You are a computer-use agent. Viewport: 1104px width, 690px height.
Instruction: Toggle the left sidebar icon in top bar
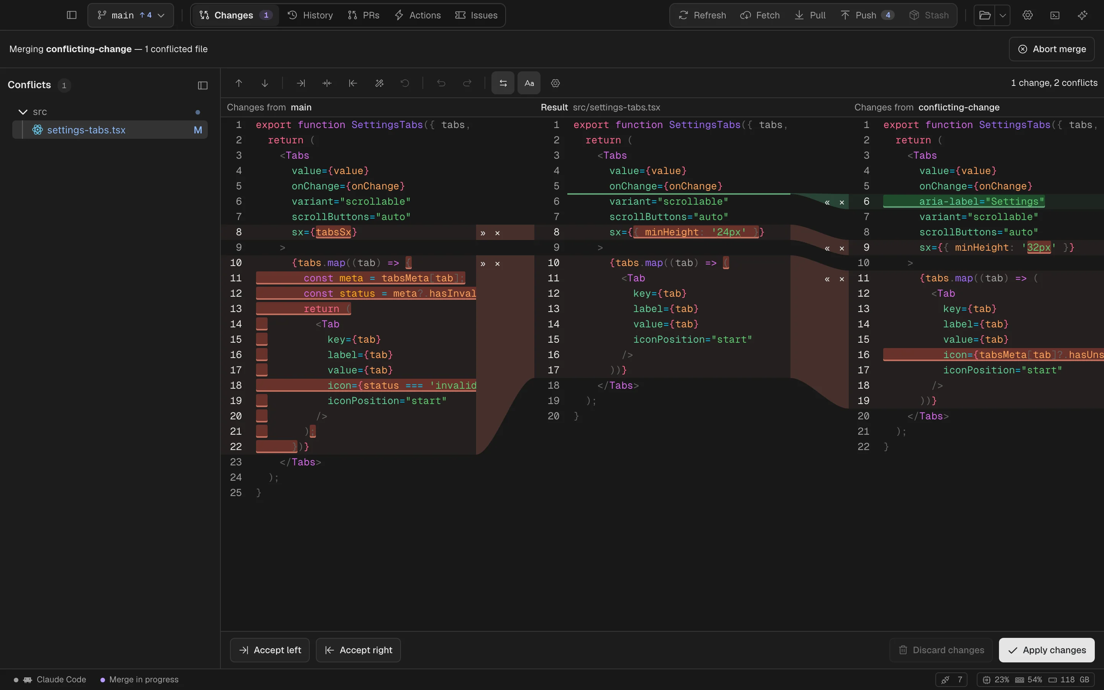pos(72,15)
